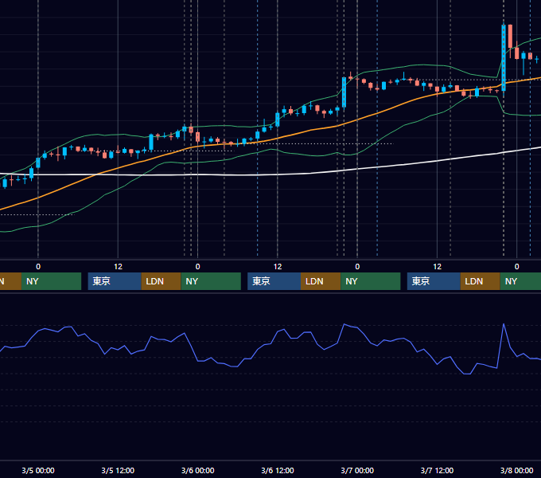Image resolution: width=541 pixels, height=478 pixels.
Task: Click the 3/7 12:00 time axis label
Action: coord(437,470)
